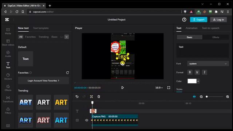This screenshot has height=131, width=233.
Task: Open the Styles section tab
Action: point(179,89)
